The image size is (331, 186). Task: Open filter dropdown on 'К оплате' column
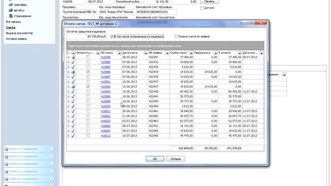point(240,53)
